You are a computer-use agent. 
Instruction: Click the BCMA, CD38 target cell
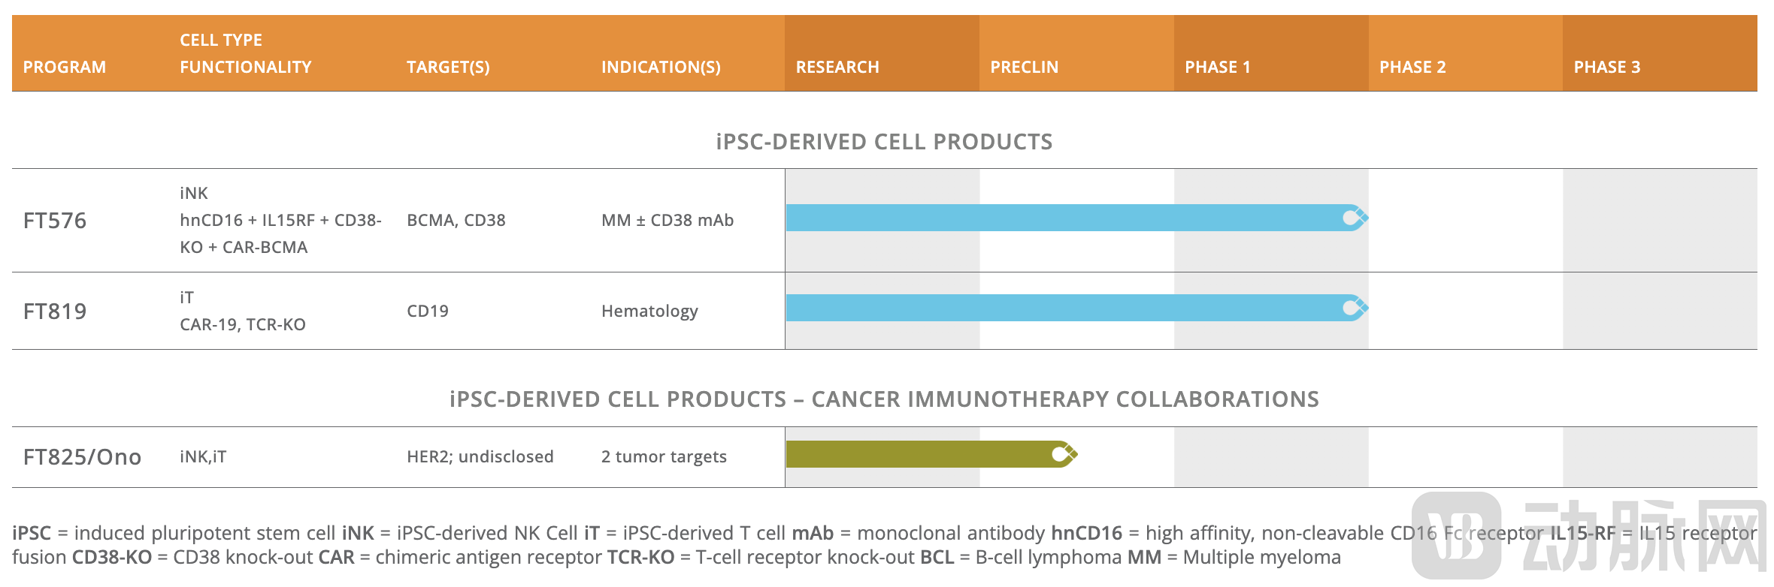[456, 221]
